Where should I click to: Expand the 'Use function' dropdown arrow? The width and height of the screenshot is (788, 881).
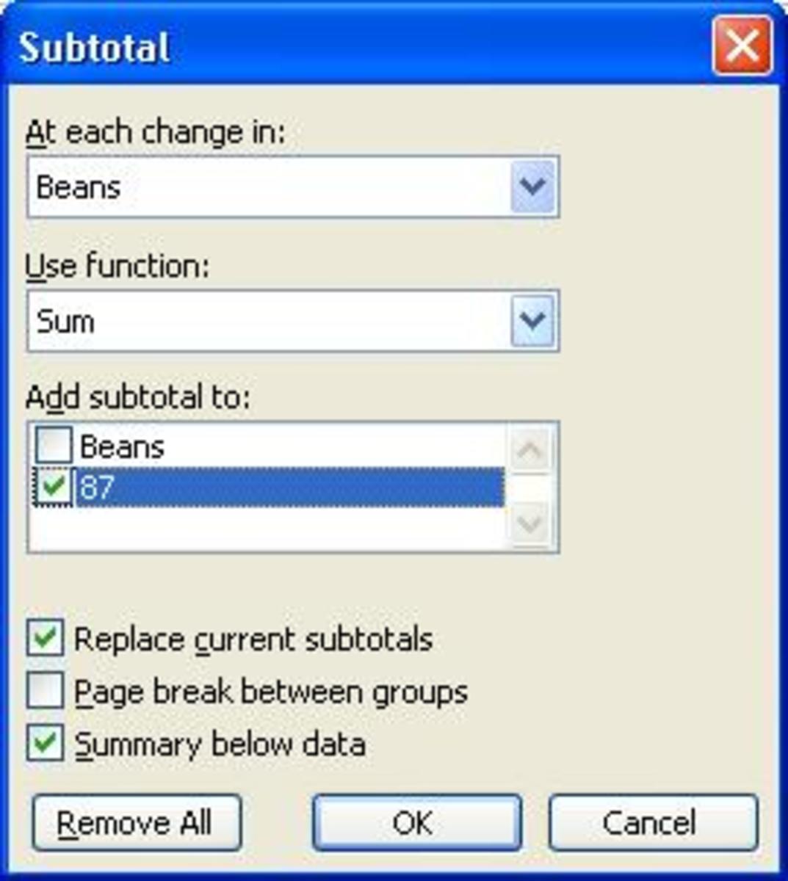[x=532, y=321]
